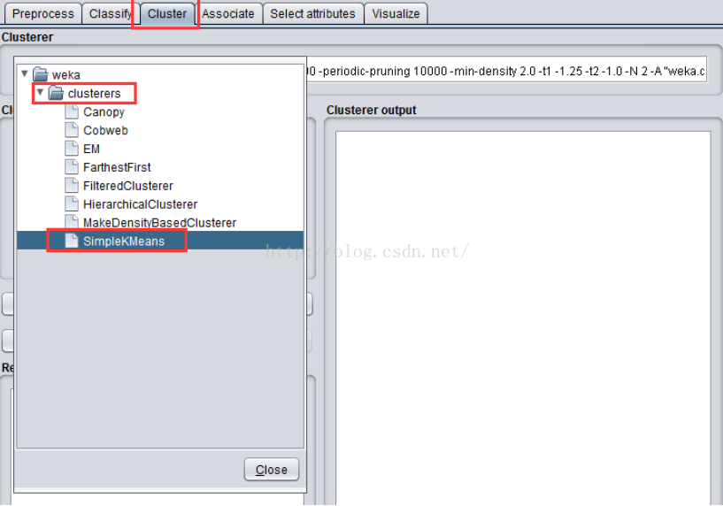Click the FarthestFirst file icon
Screen dimensions: 723x506
pos(72,167)
